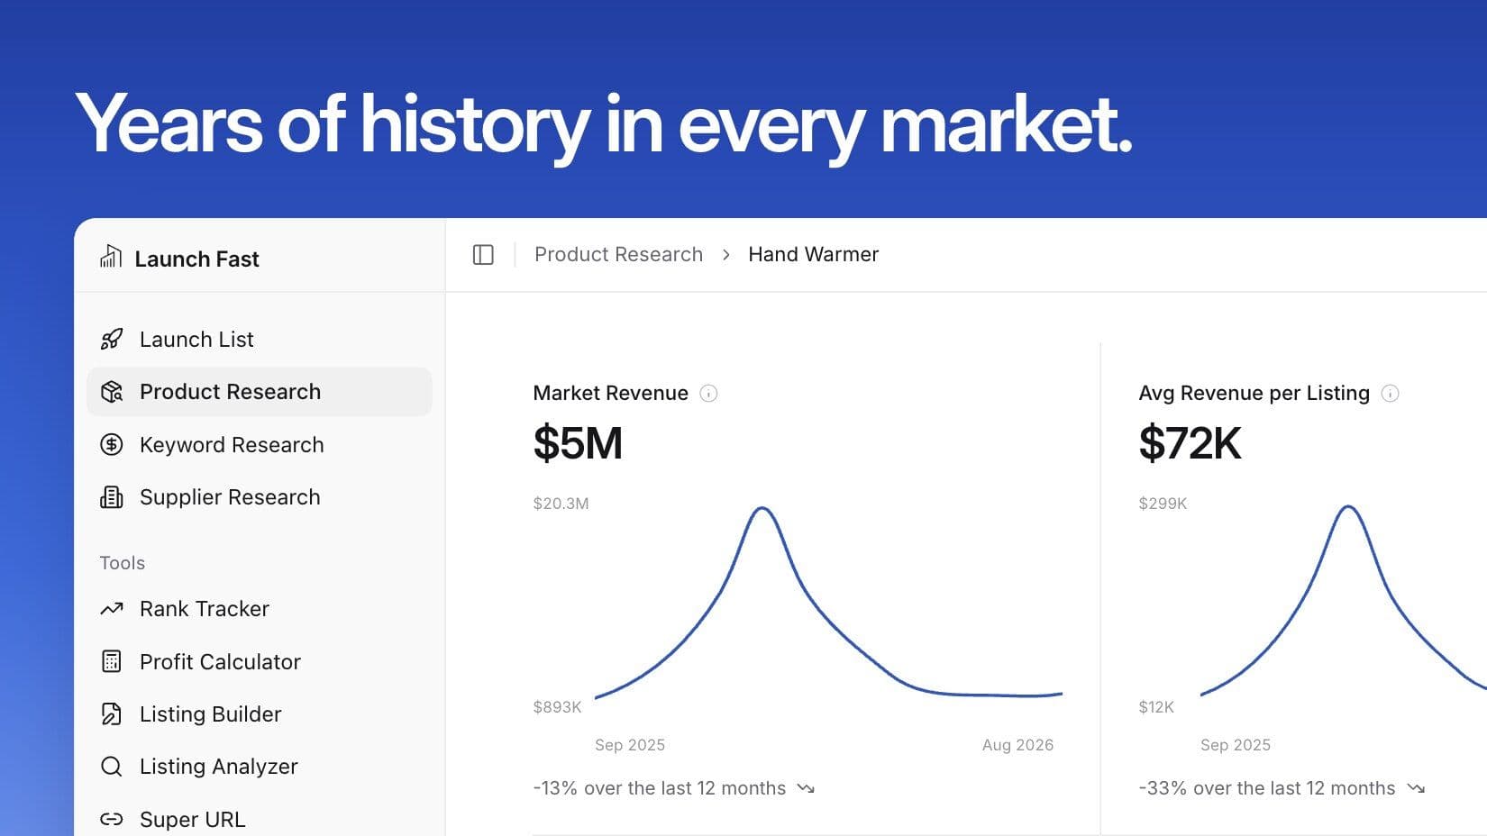Click the Market Revenue info icon
The image size is (1487, 836).
coord(708,393)
